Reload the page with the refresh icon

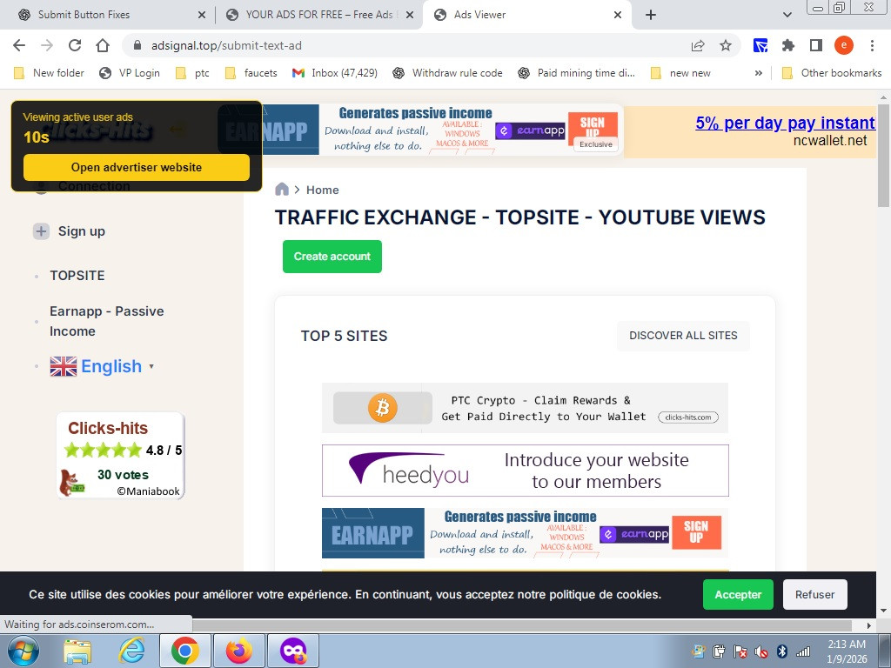(75, 45)
